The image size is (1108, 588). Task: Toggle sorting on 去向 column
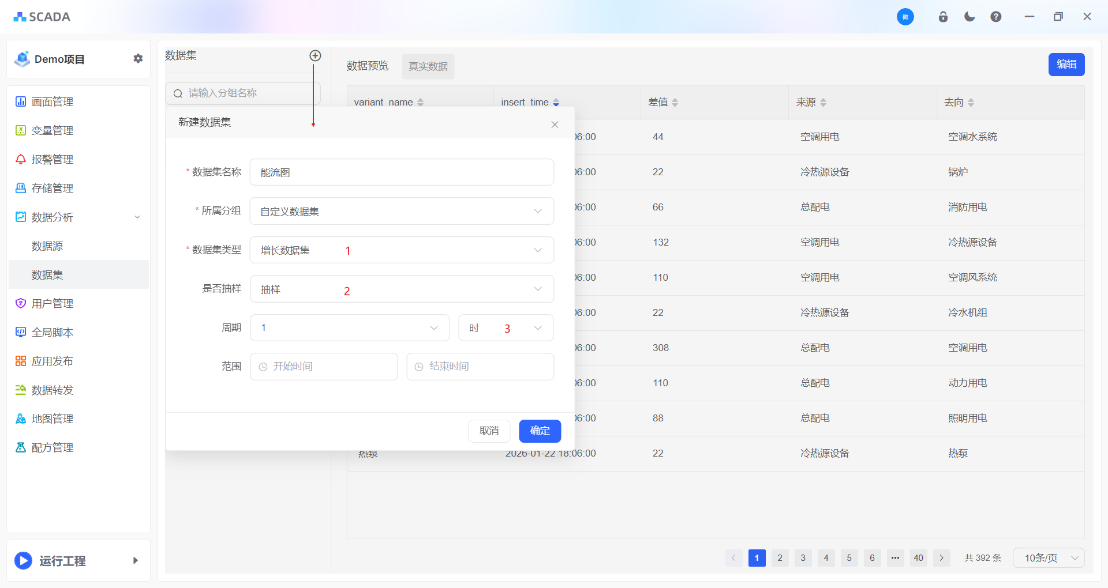coord(971,103)
